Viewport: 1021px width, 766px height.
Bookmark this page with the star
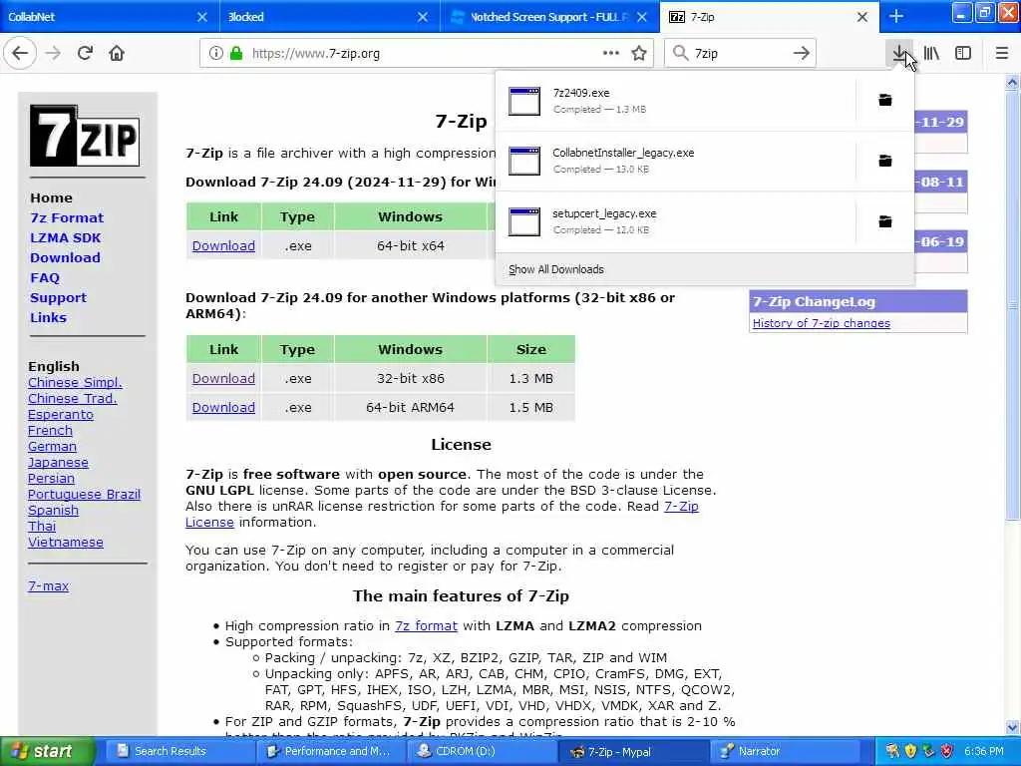[639, 54]
